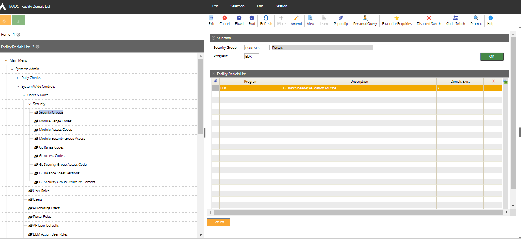
Task: Click the table horizontal scrollbar
Action: [x=358, y=212]
